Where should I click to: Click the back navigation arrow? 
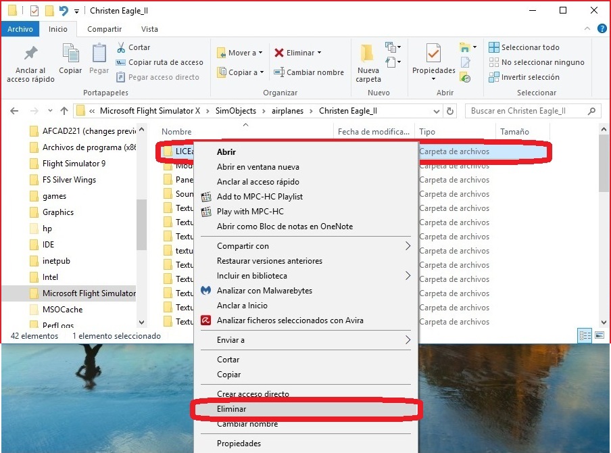[14, 111]
